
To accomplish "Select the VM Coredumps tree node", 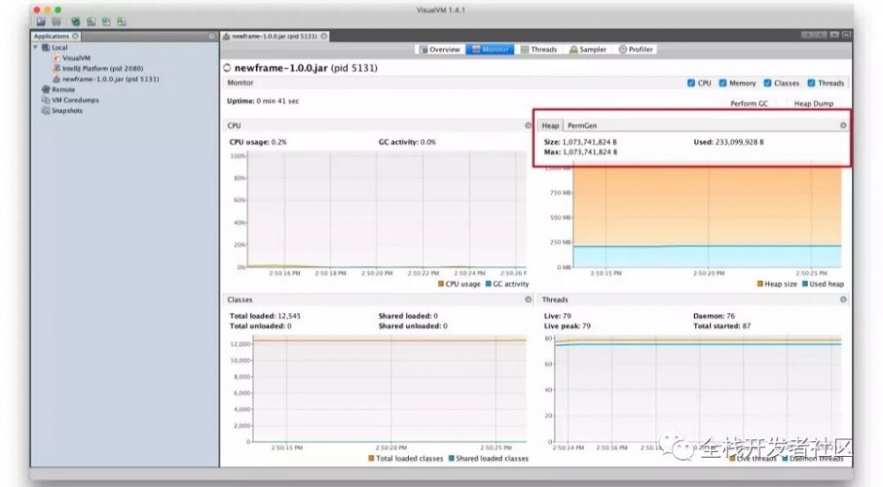I will coord(75,100).
